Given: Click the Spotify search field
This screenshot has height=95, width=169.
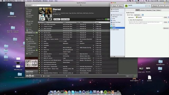Looking at the screenshot, I should click(x=41, y=5).
